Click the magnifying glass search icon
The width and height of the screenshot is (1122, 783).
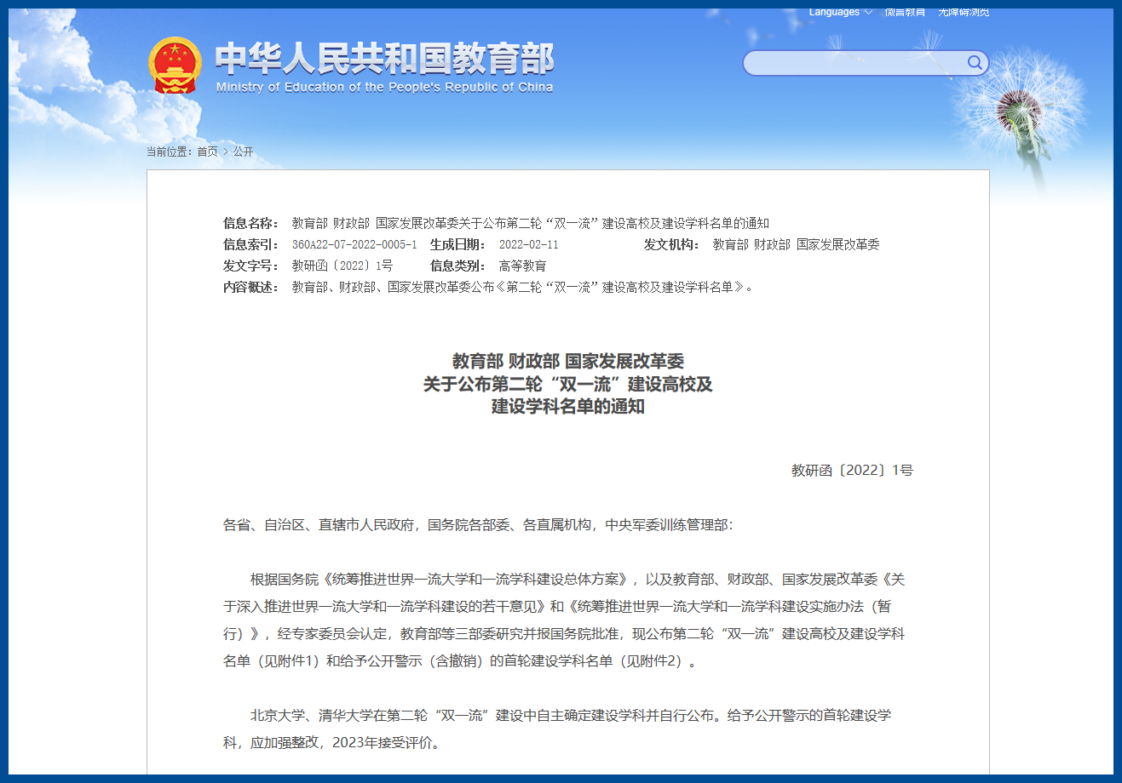tap(975, 63)
